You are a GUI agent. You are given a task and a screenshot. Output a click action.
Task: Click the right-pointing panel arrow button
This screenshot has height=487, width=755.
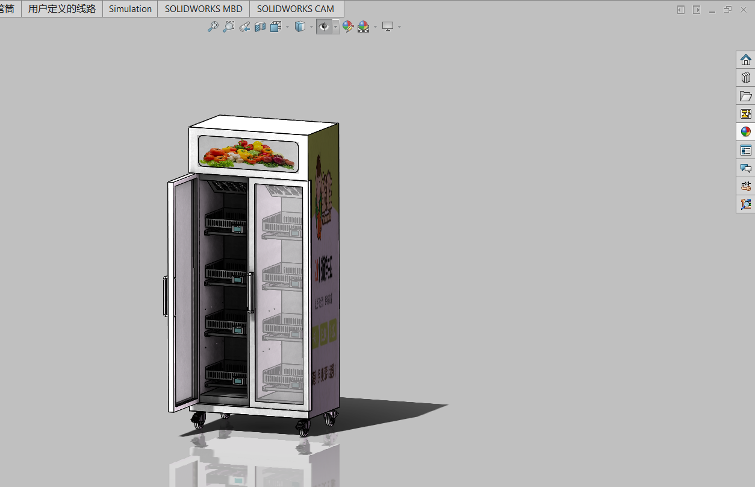[x=697, y=10]
